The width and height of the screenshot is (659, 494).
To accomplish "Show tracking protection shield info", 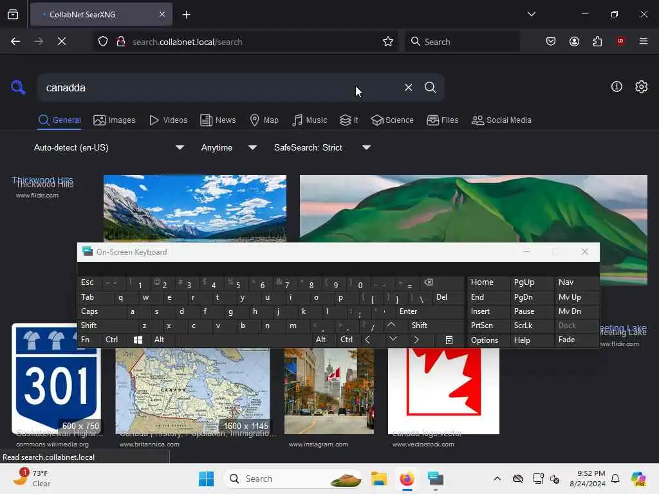I will click(103, 42).
